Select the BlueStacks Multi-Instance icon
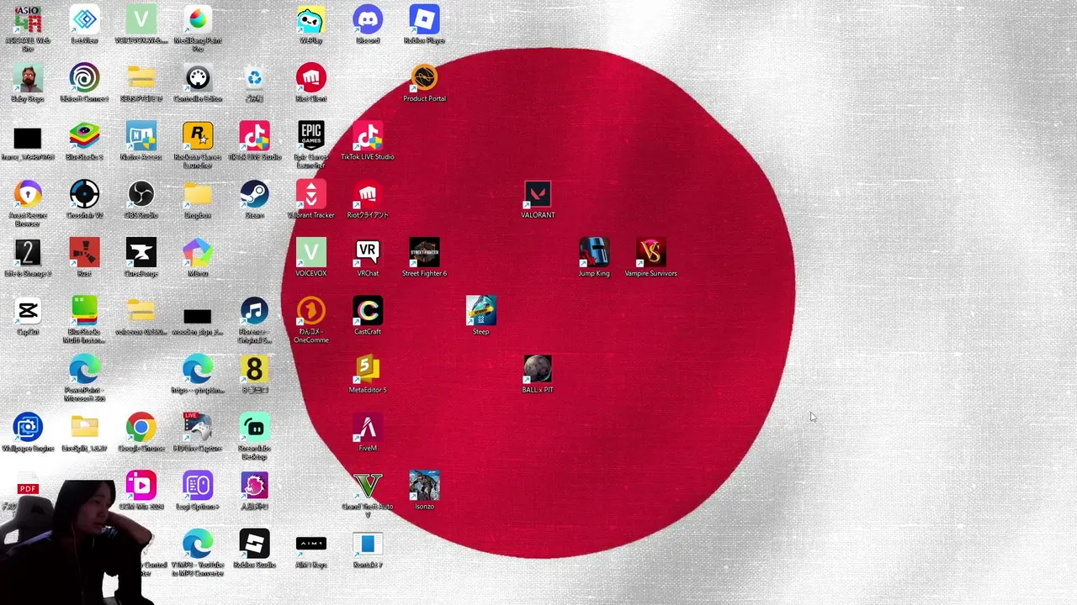The height and width of the screenshot is (605, 1077). (x=84, y=311)
